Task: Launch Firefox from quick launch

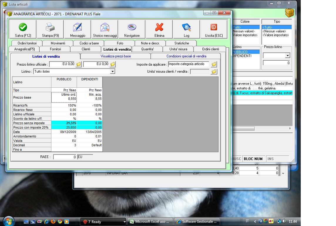Action: [53, 222]
